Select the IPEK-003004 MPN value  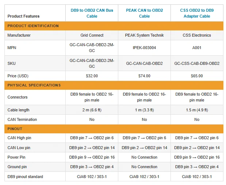tap(144, 48)
